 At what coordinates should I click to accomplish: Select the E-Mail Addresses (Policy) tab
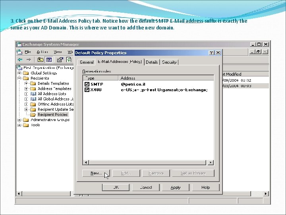point(120,62)
